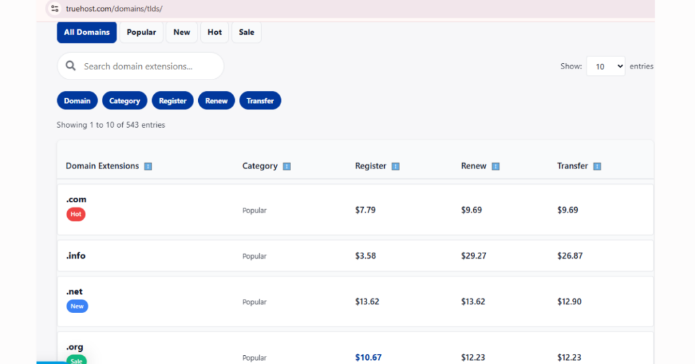Click .info transfer price $26.87
695x364 pixels.
570,256
